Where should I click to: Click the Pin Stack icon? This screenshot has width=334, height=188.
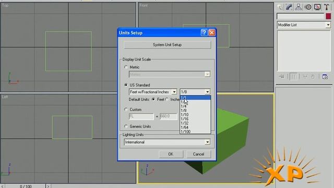coord(282,77)
